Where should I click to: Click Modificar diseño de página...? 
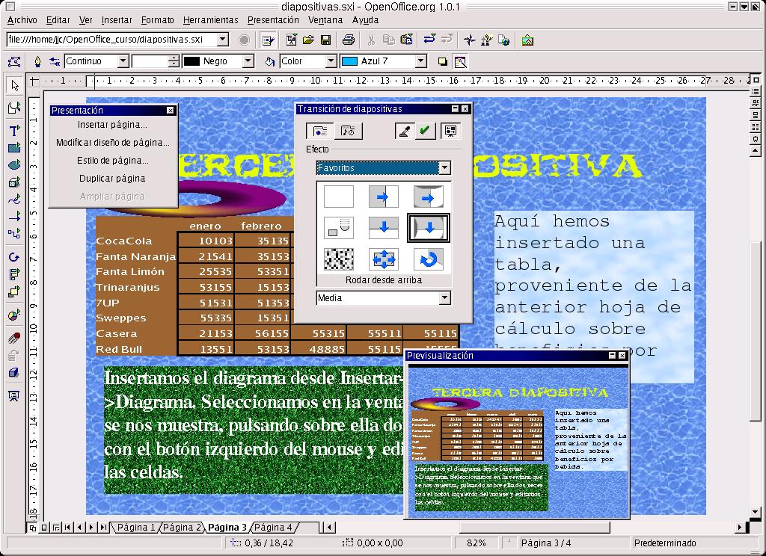(112, 143)
